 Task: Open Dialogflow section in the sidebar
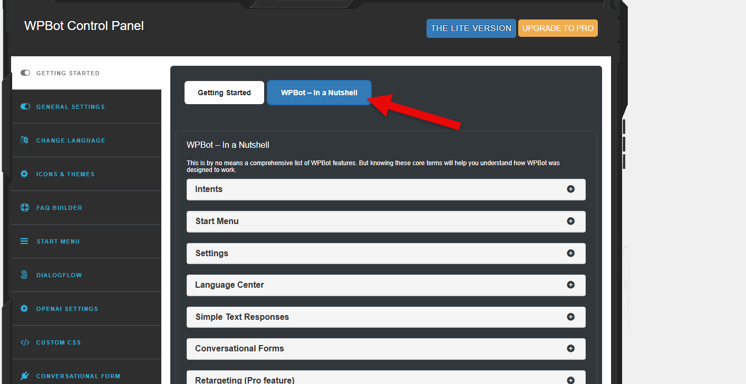(86, 275)
